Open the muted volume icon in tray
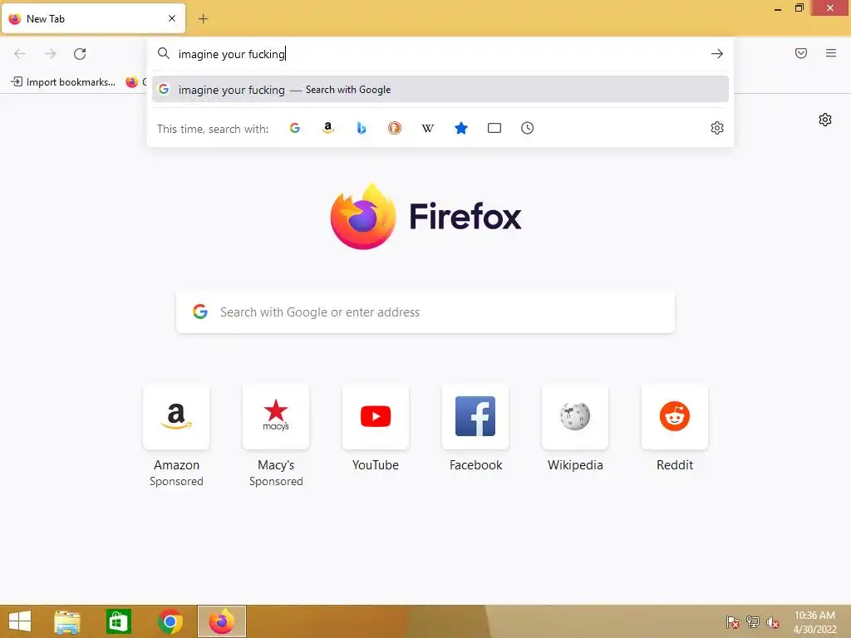The width and height of the screenshot is (851, 638). [773, 622]
